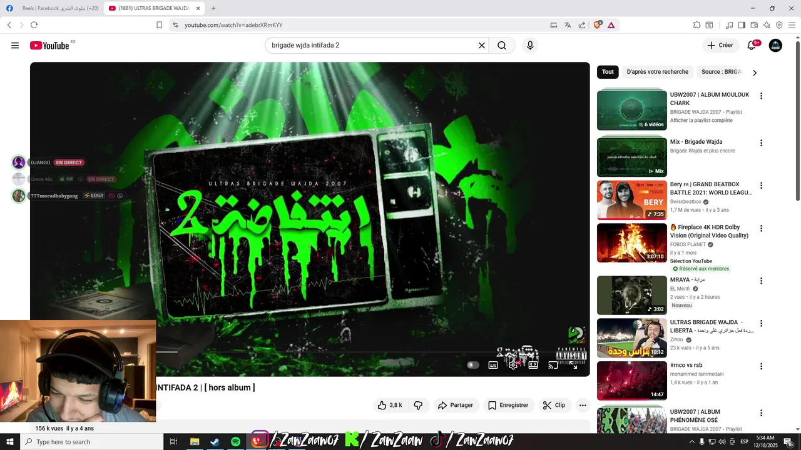
Task: Open the browser translate page icon
Action: pyautogui.click(x=568, y=25)
